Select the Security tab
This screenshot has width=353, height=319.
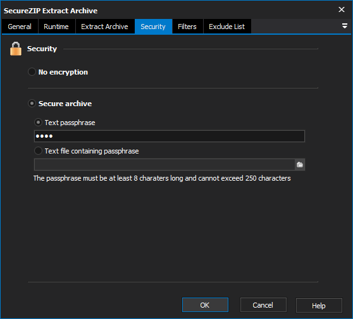pos(153,27)
